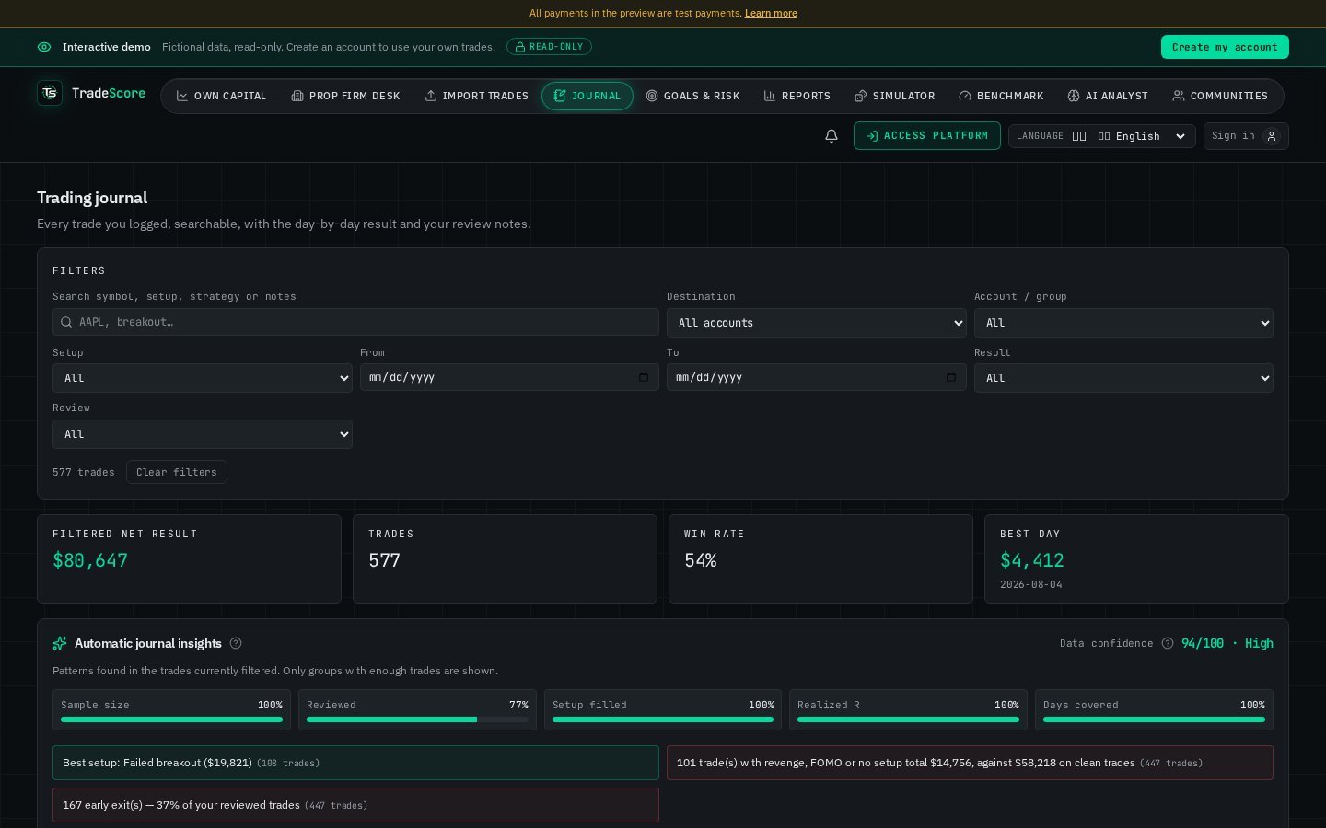Open the Result filter dropdown
The width and height of the screenshot is (1326, 828).
(x=1123, y=378)
